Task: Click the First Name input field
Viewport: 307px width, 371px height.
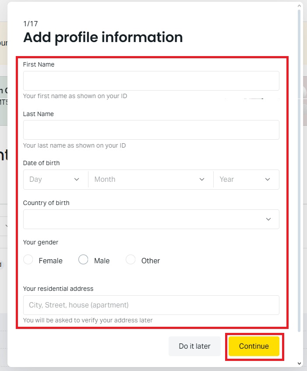Action: point(151,81)
